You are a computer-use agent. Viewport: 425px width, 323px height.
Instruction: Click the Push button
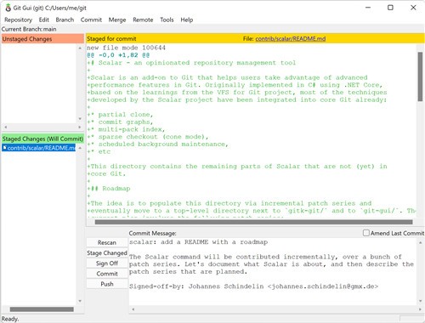click(107, 284)
